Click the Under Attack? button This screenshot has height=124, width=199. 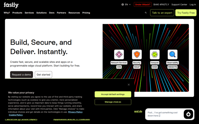tap(143, 5)
